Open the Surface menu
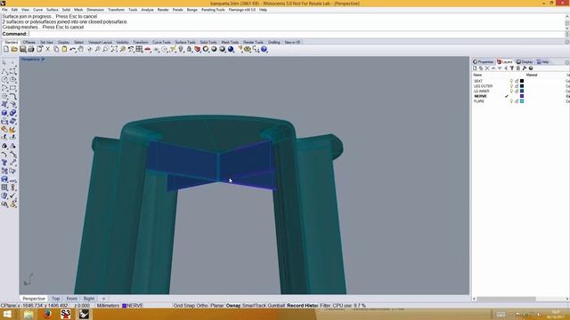 tap(52, 10)
